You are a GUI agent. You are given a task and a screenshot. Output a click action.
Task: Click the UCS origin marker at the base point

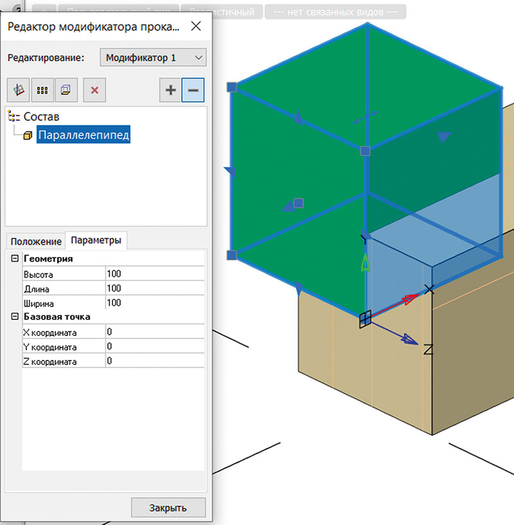pyautogui.click(x=365, y=319)
